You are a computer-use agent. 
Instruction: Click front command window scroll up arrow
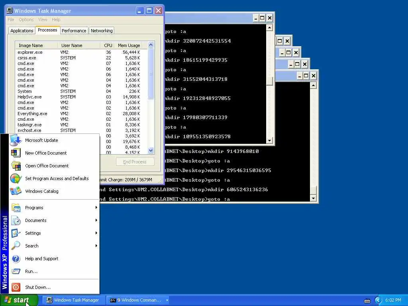click(x=313, y=85)
